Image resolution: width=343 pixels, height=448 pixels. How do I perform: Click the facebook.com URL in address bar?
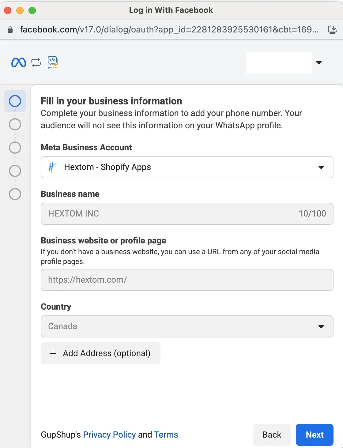click(x=169, y=29)
